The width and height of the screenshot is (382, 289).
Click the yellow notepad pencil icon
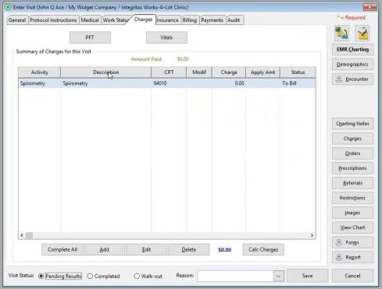click(362, 33)
